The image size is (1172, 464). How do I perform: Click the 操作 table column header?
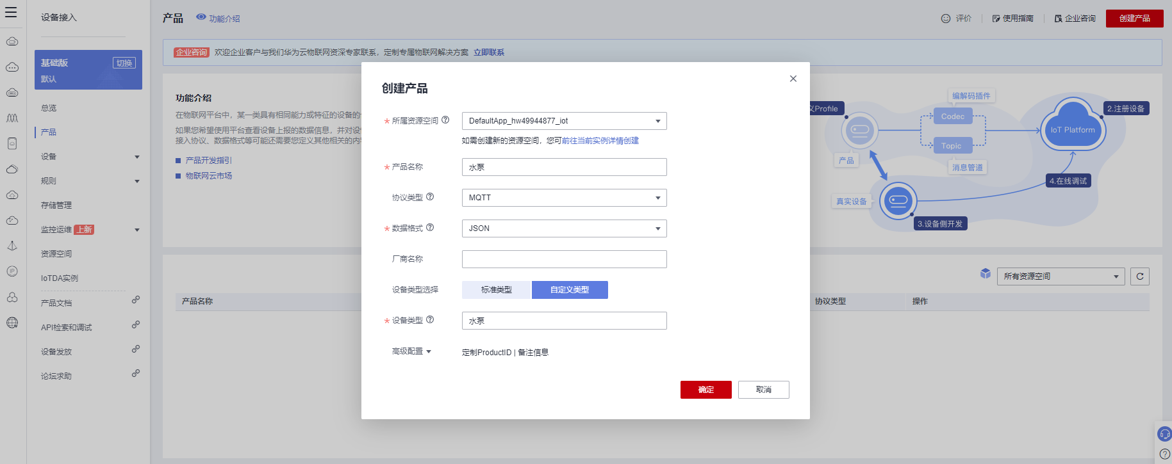click(920, 301)
